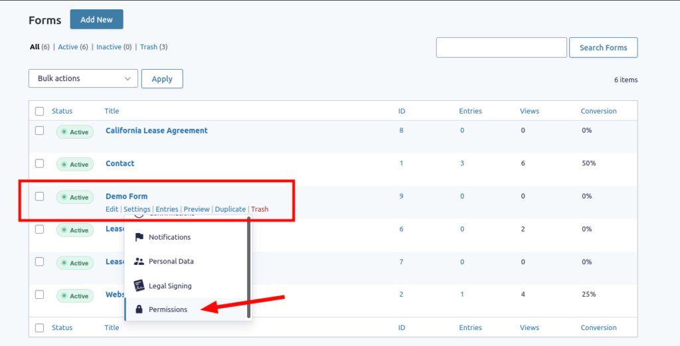
Task: Click Edit under Demo Form
Action: coord(112,209)
